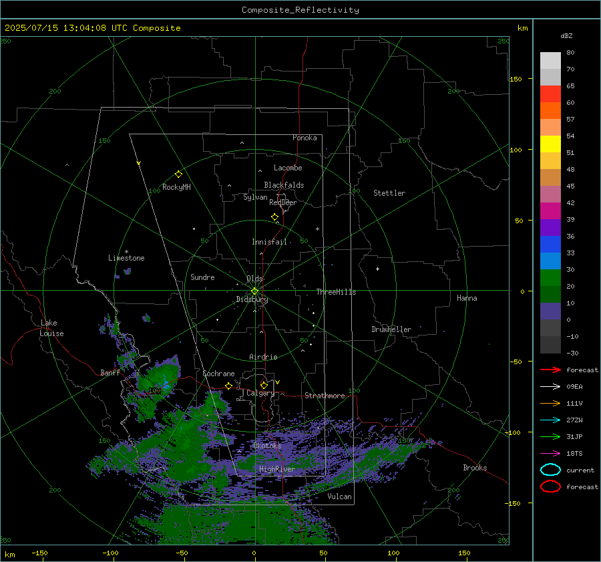Image resolution: width=601 pixels, height=562 pixels.
Task: Click the RedDeer city label
Action: pos(283,202)
